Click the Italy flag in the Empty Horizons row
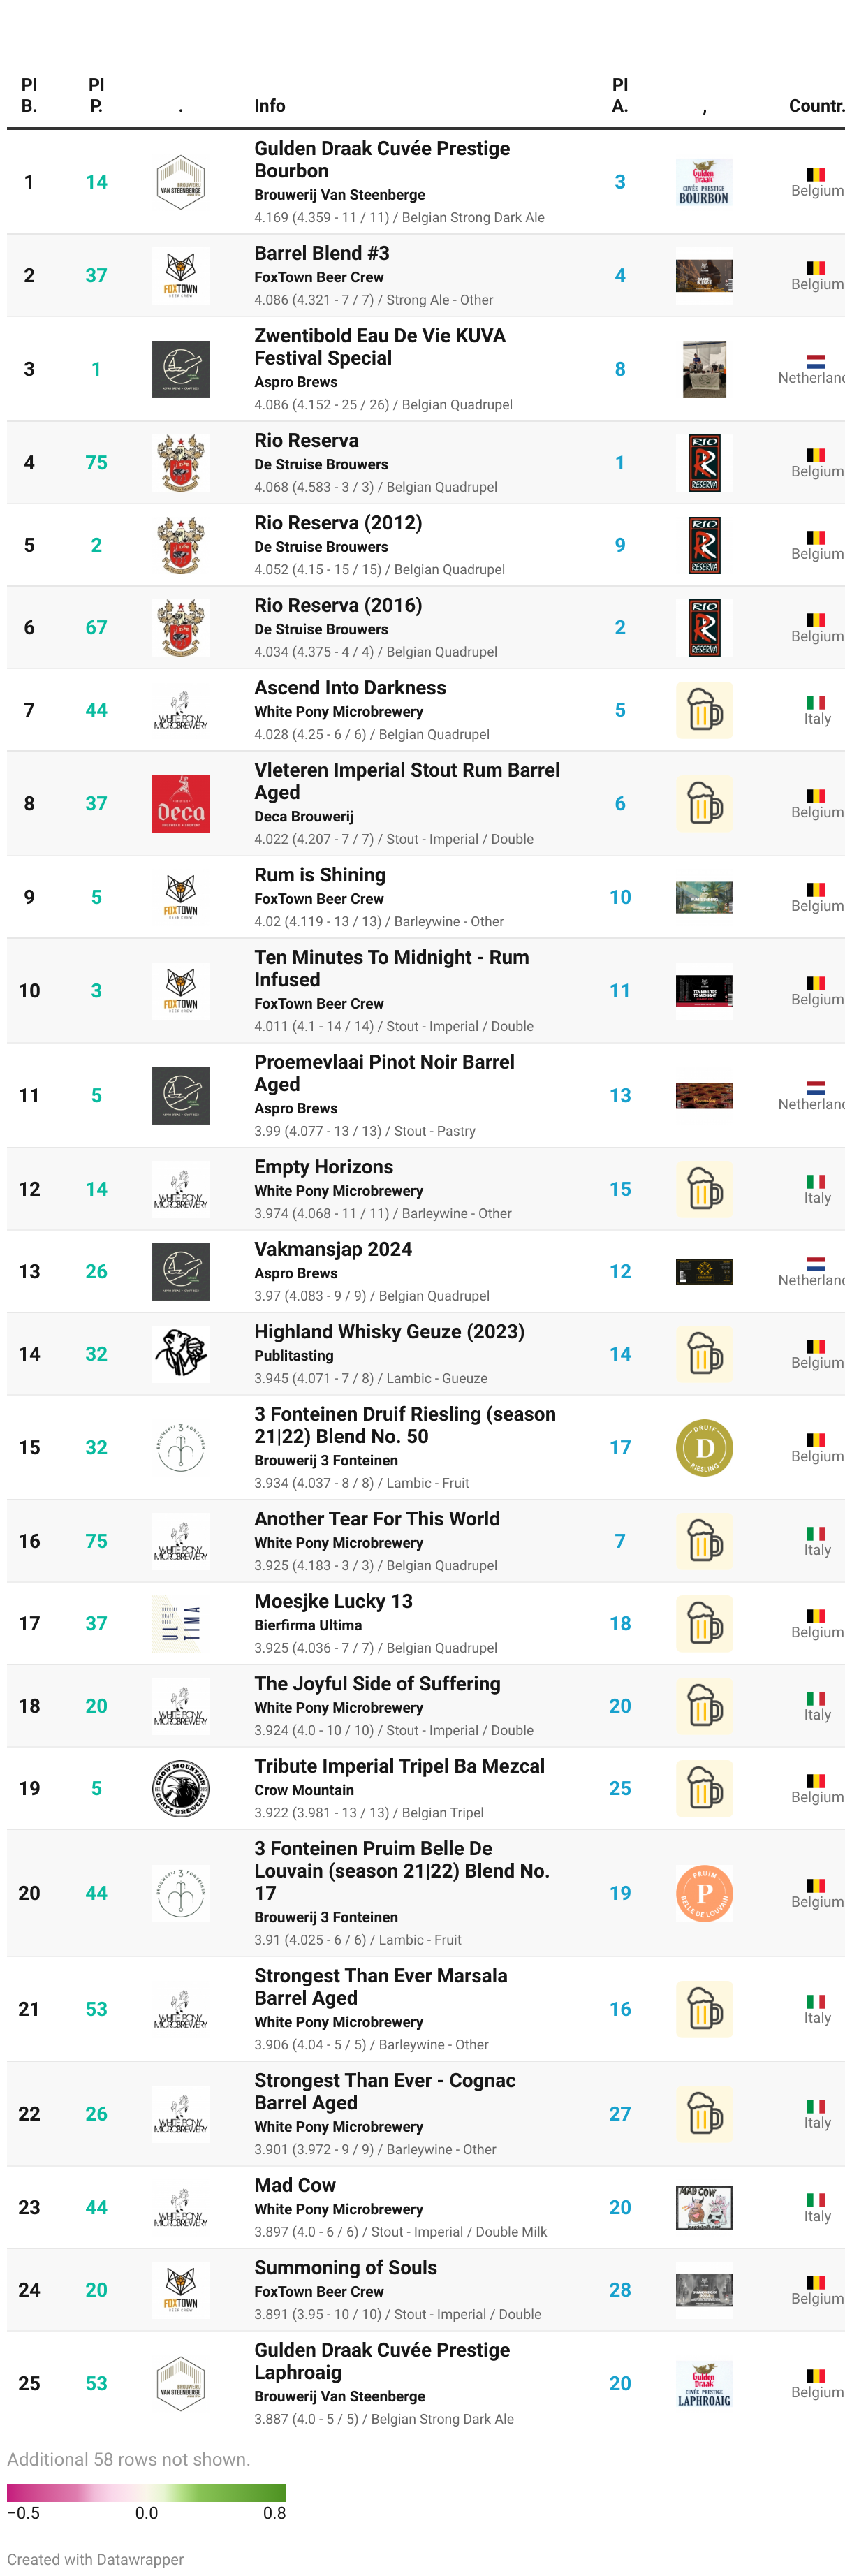 817,1182
